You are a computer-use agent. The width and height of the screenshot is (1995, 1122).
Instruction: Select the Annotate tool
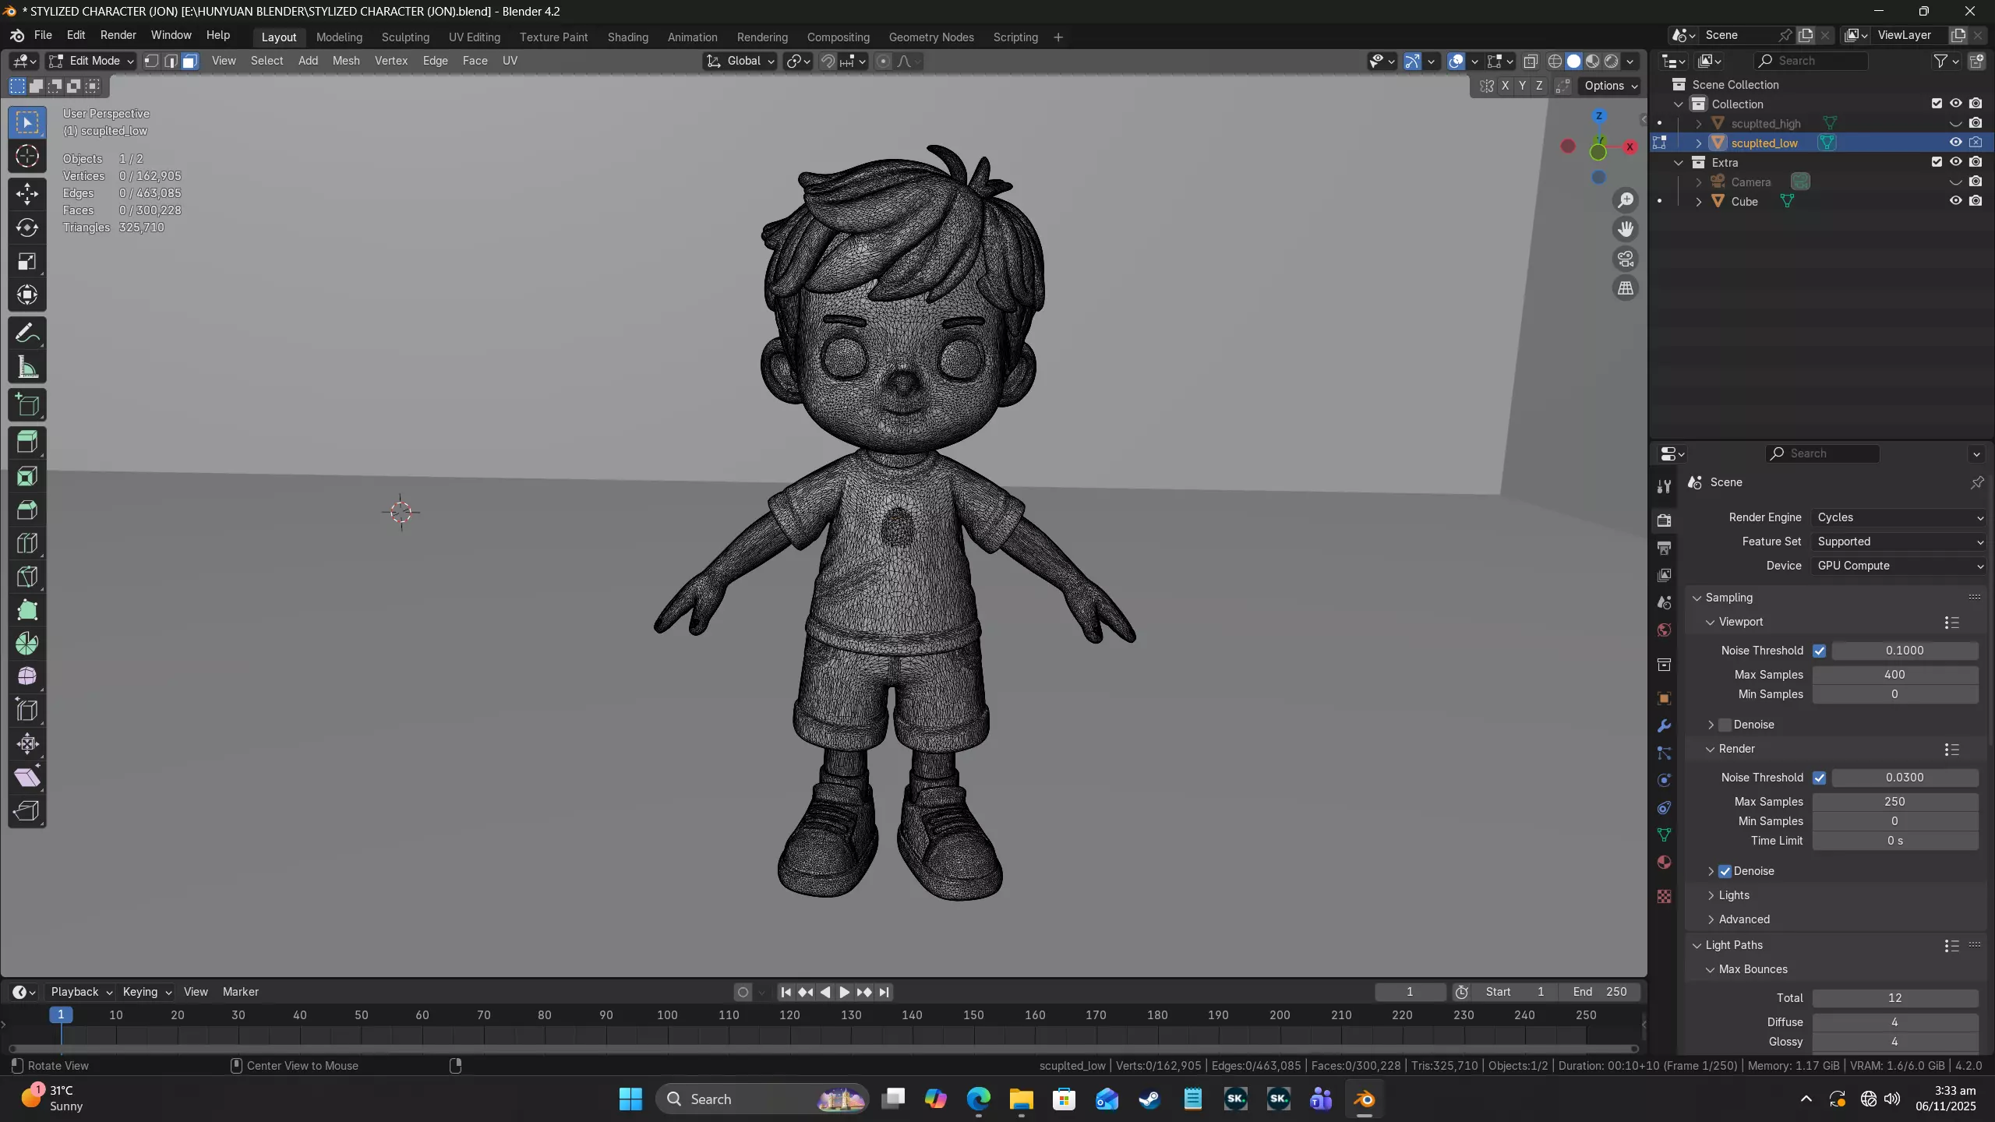tap(27, 333)
